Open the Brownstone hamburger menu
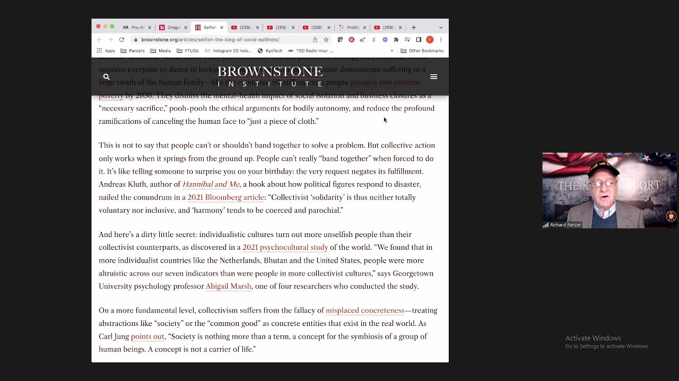Image resolution: width=679 pixels, height=381 pixels. click(434, 77)
